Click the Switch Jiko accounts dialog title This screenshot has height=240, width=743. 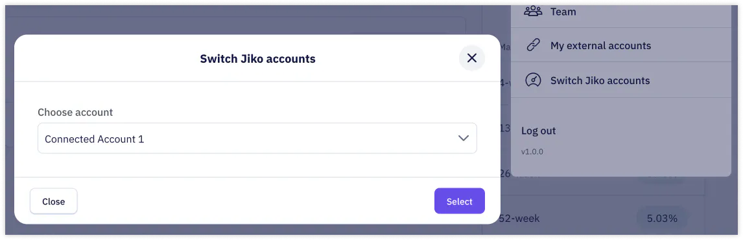pos(257,59)
